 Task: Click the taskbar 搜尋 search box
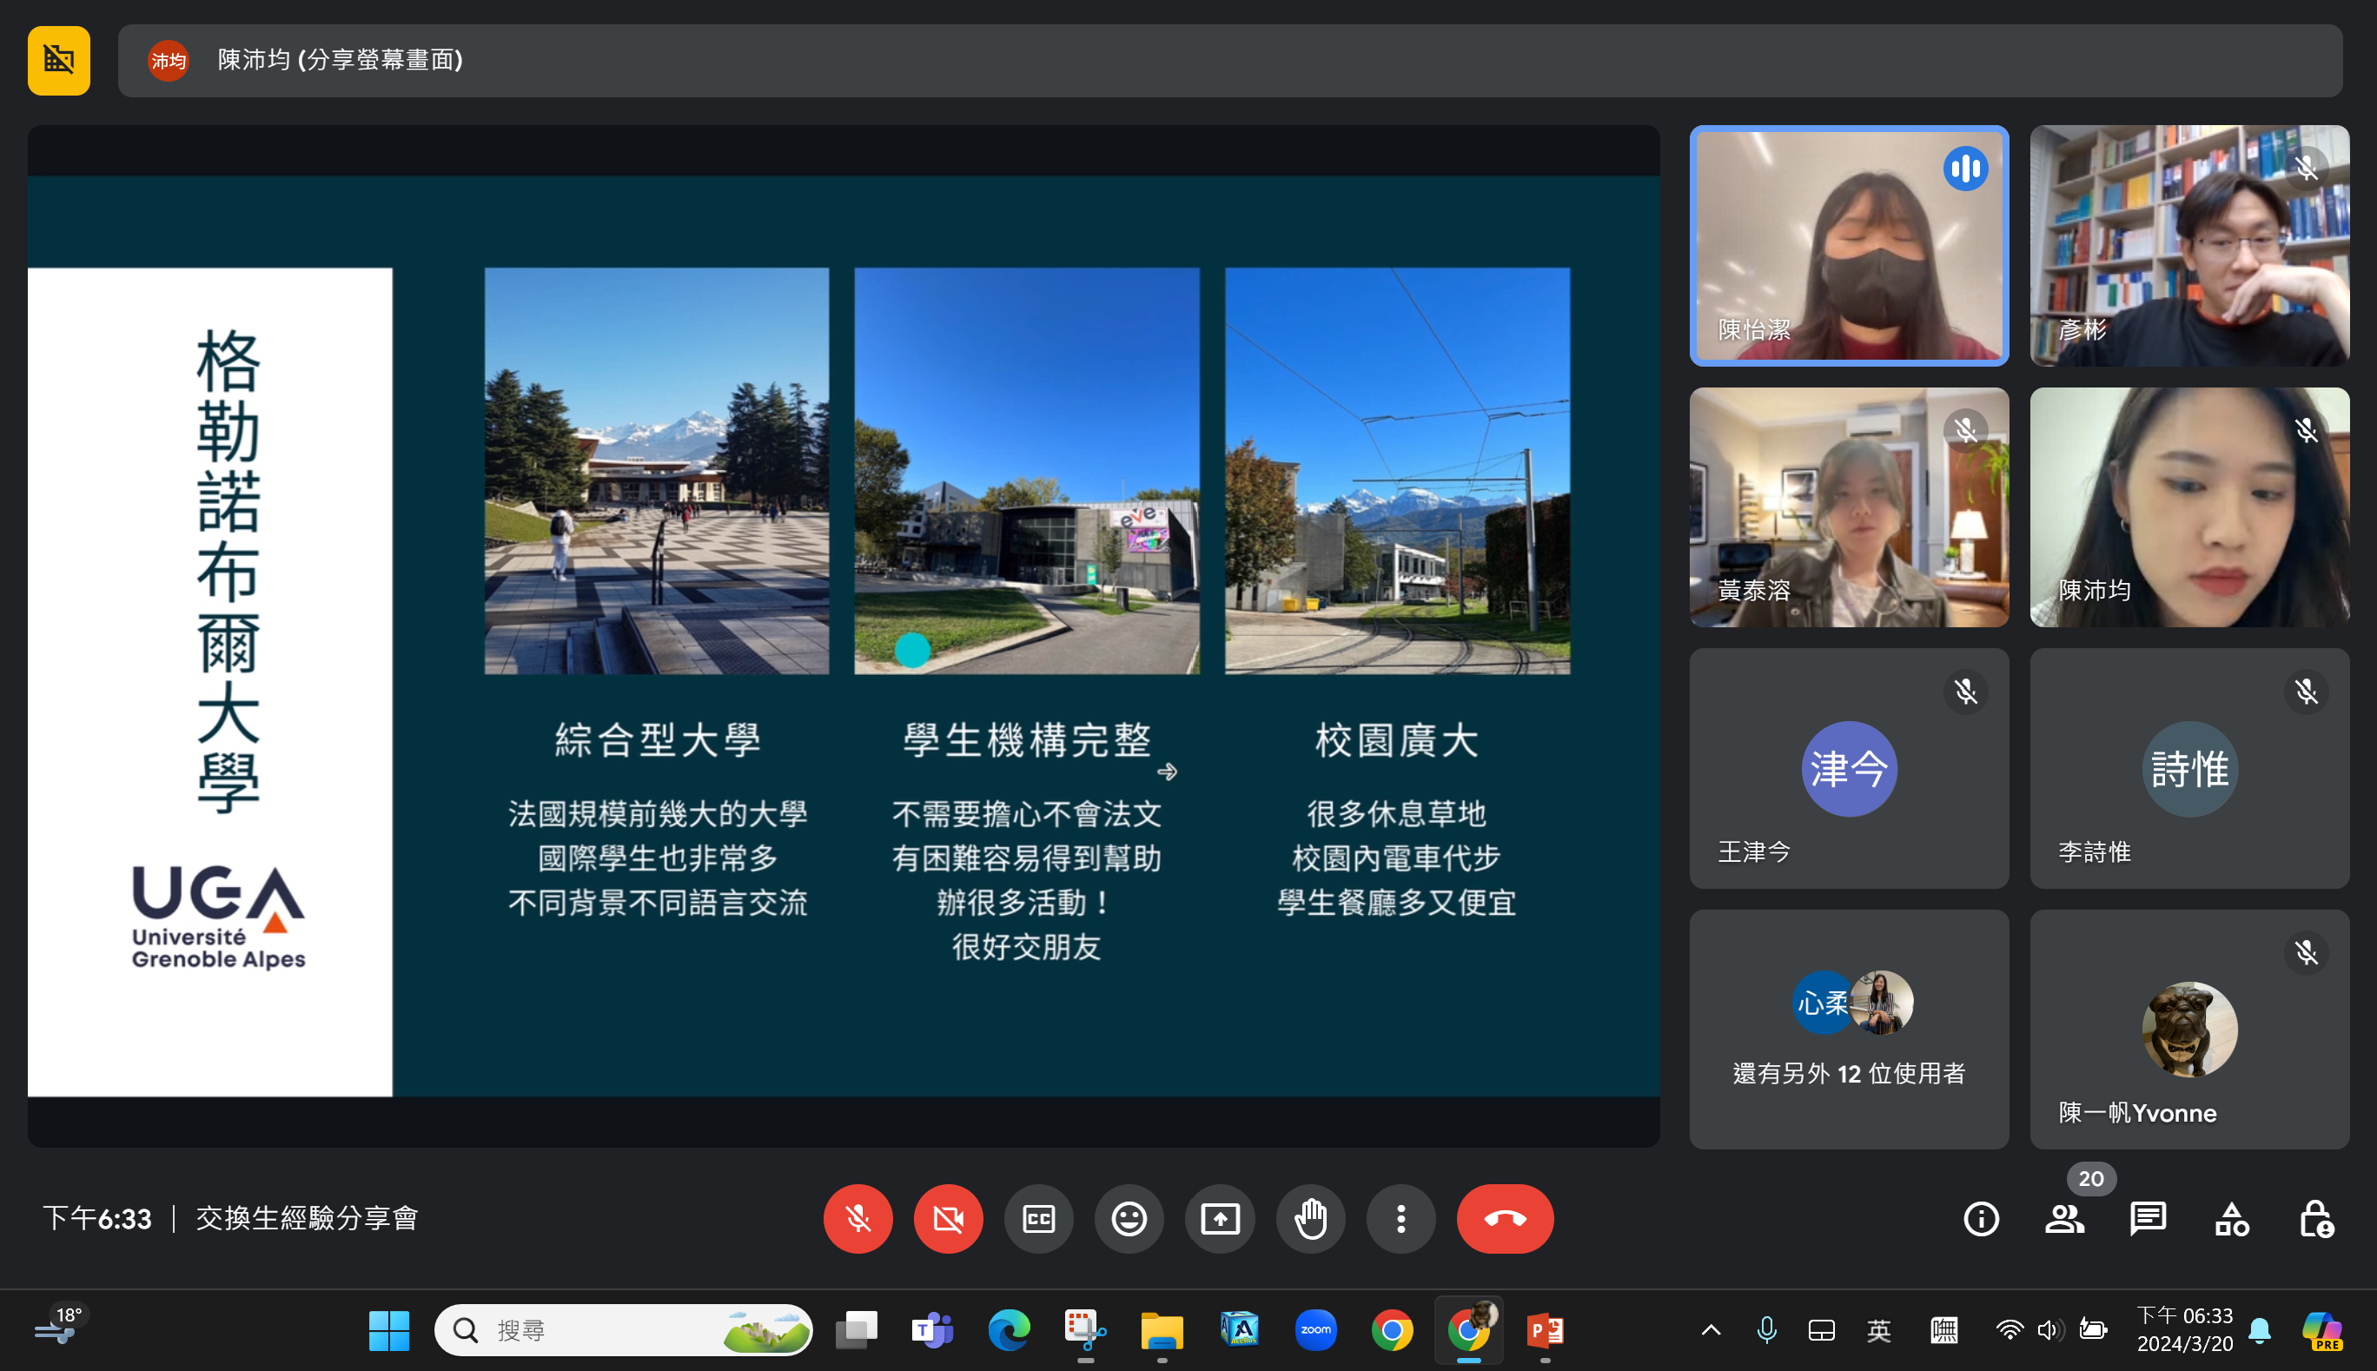[623, 1330]
